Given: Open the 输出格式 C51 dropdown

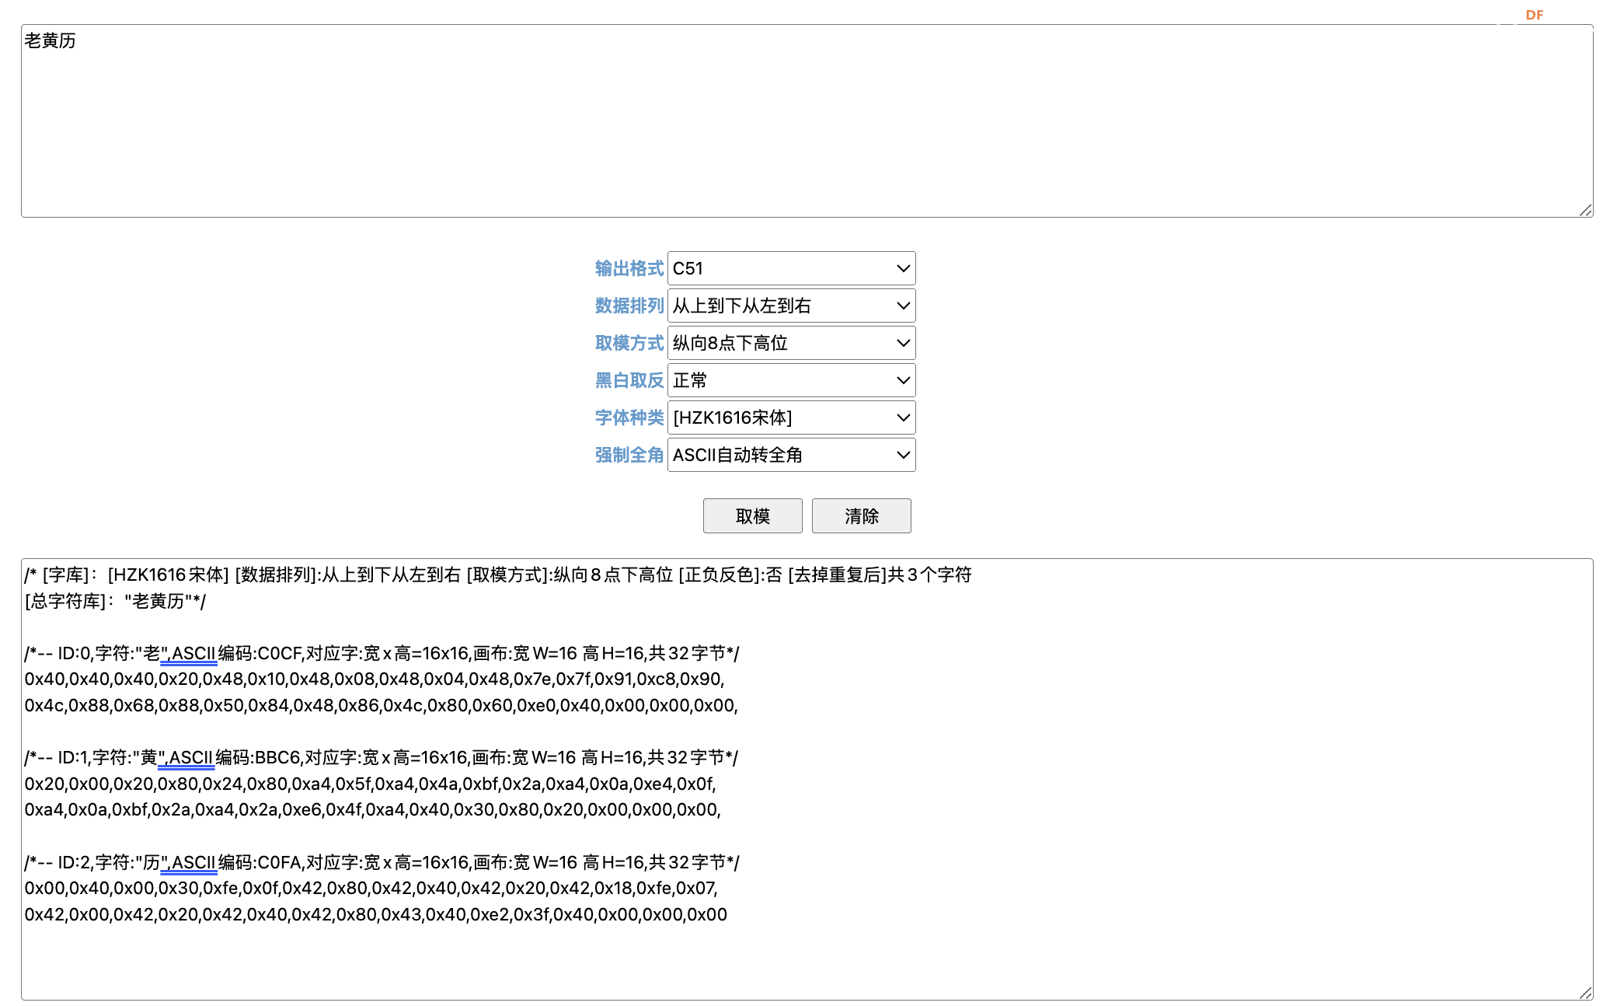Looking at the screenshot, I should click(x=791, y=268).
